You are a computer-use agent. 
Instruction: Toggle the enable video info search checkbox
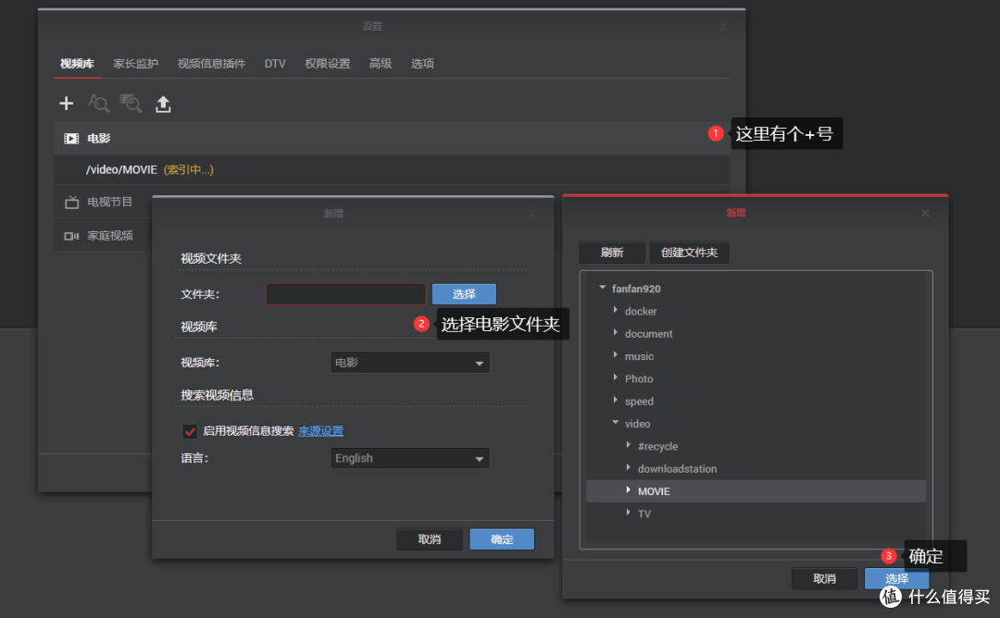click(190, 431)
